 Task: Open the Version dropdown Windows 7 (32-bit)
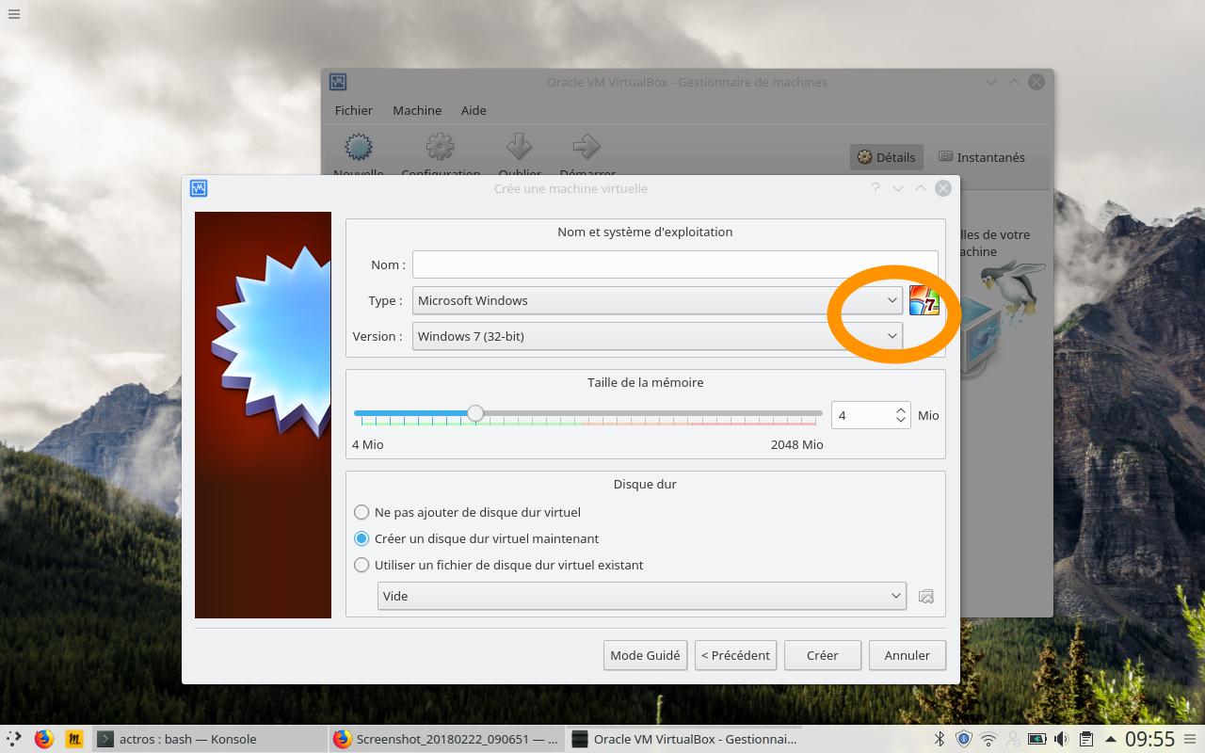[x=657, y=336]
